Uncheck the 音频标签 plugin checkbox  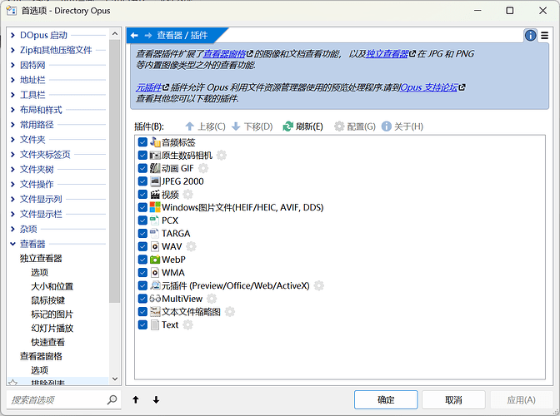[x=142, y=142]
